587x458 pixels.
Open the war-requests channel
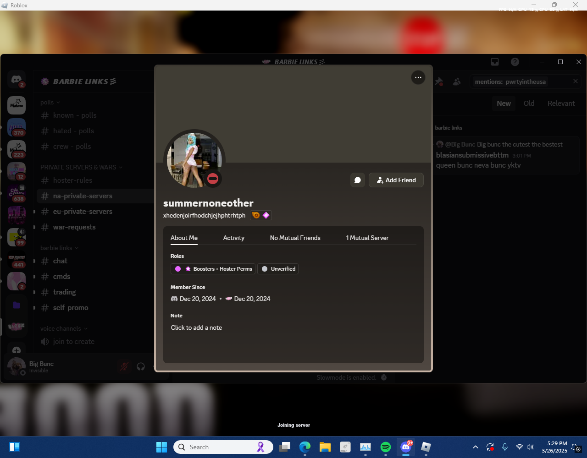95,227
